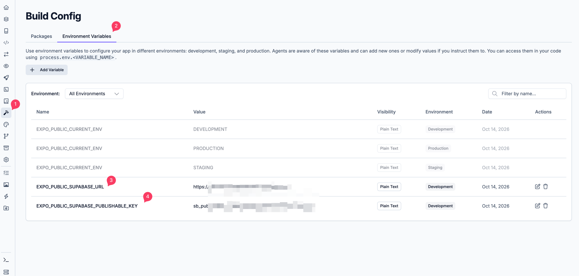Open the stacked layers icon in sidebar
The height and width of the screenshot is (276, 579).
(6, 19)
